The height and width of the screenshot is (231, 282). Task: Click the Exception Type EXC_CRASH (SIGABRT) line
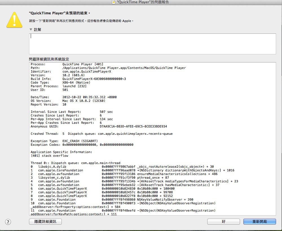coord(64,141)
